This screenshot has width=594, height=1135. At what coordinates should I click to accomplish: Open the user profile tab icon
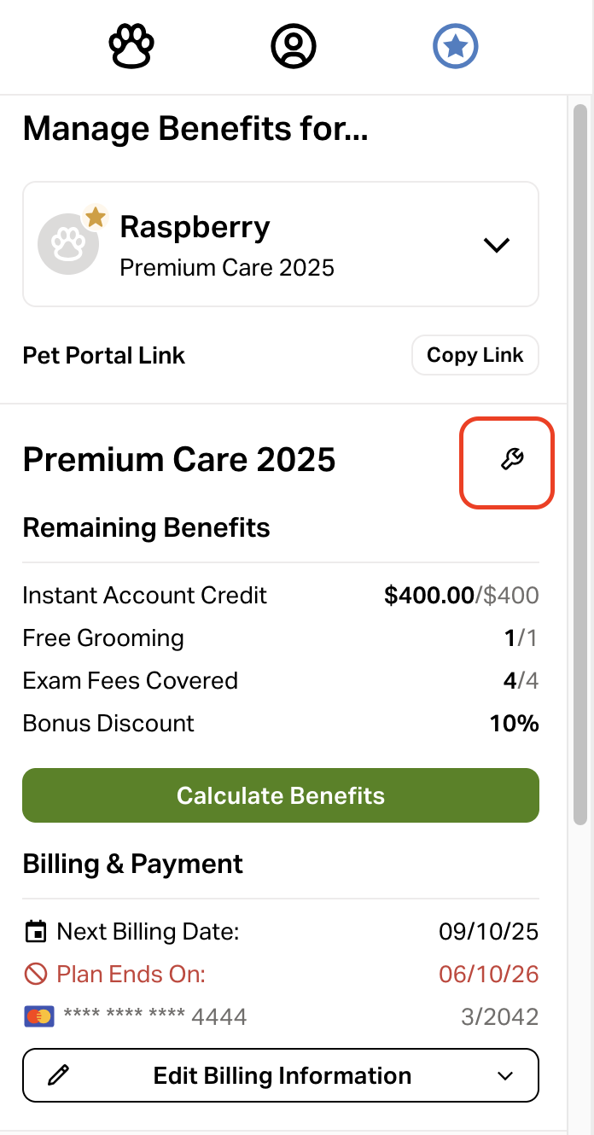tap(294, 47)
